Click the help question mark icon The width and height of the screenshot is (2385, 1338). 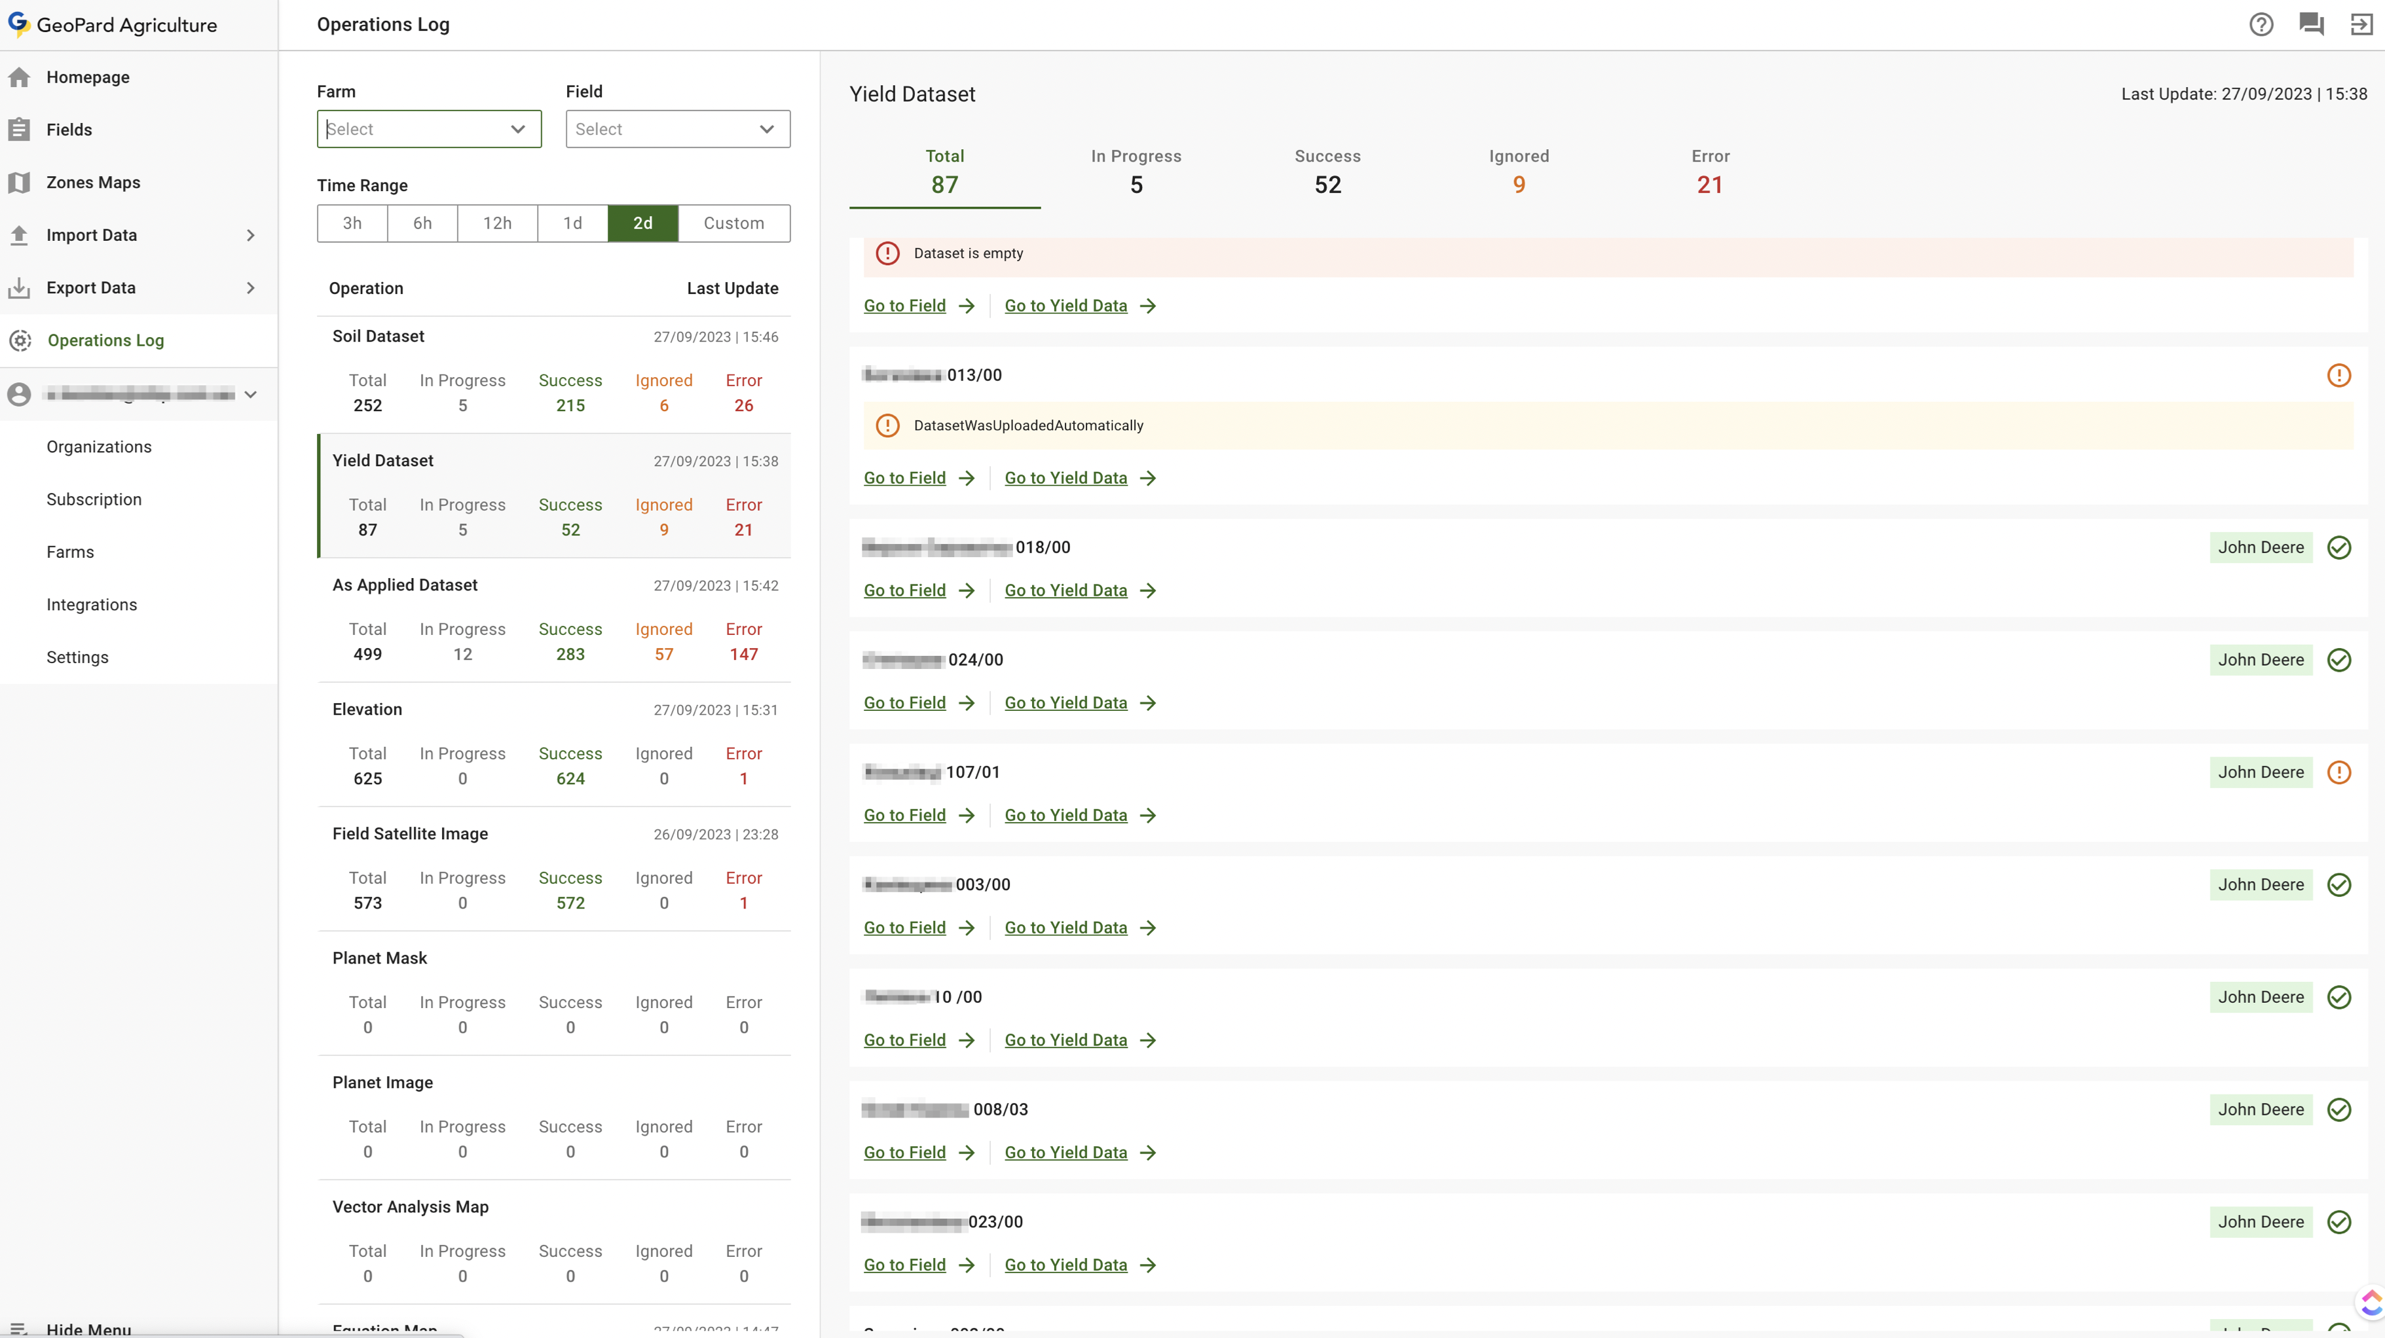pyautogui.click(x=2261, y=24)
